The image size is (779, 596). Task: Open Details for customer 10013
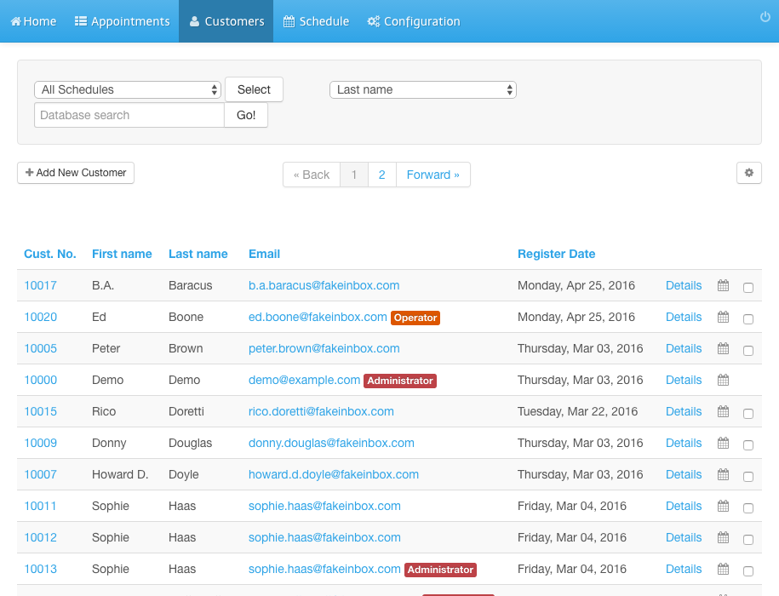[x=684, y=569]
